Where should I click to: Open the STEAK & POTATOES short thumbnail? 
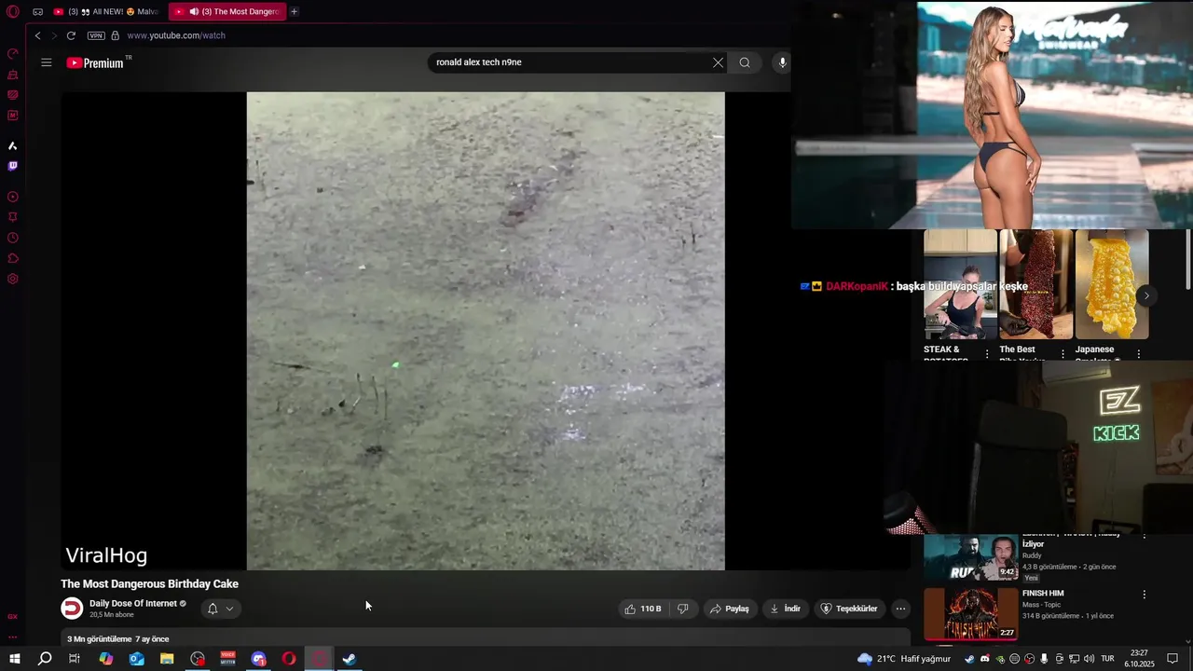coord(960,284)
